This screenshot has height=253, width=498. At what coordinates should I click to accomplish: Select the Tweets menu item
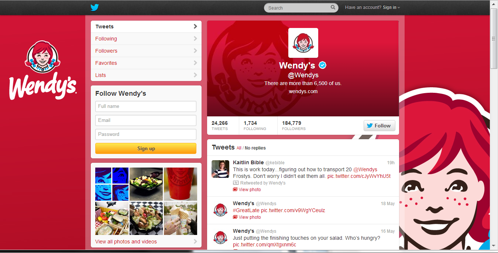pyautogui.click(x=146, y=27)
